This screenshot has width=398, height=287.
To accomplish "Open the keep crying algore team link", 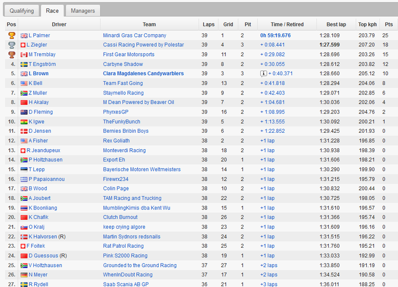I will pos(124,227).
